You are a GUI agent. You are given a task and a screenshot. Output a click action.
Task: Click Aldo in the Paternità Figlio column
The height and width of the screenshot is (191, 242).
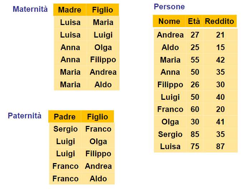coord(98,178)
